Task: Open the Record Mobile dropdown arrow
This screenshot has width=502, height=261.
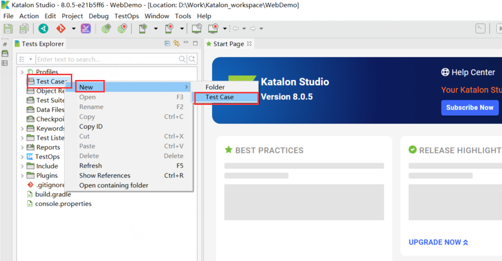Action: tap(182, 29)
